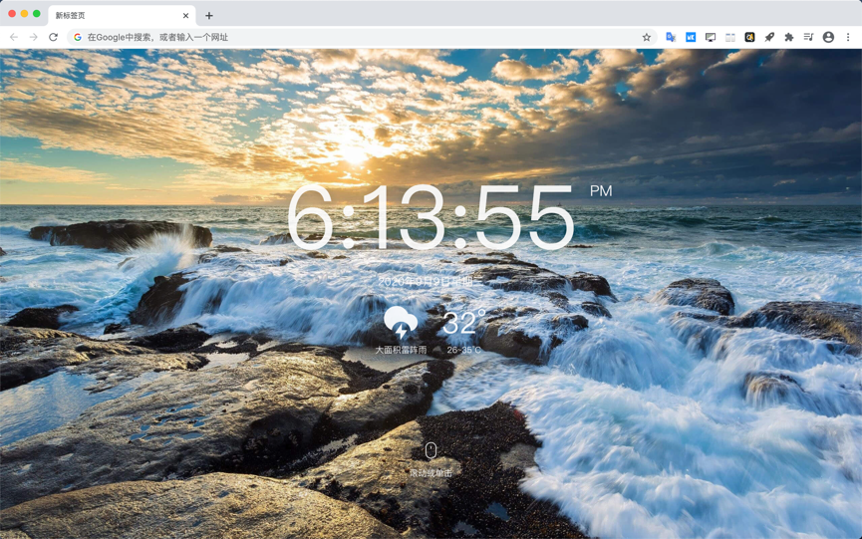Open the two-column panel extension icon
Screen dimensions: 862x539
click(730, 38)
